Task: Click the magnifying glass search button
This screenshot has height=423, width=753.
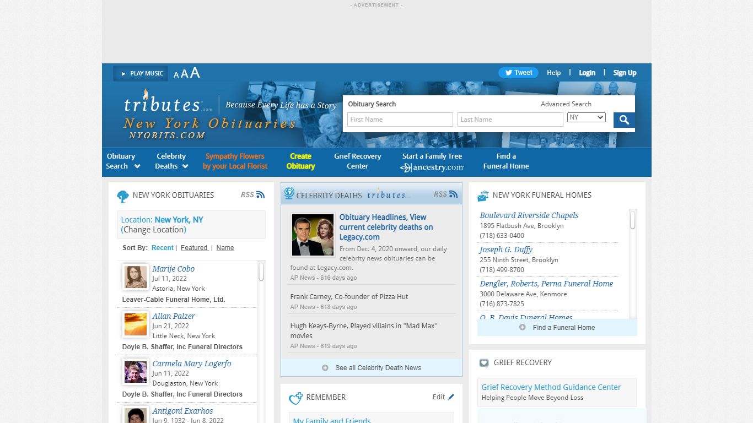Action: tap(624, 120)
